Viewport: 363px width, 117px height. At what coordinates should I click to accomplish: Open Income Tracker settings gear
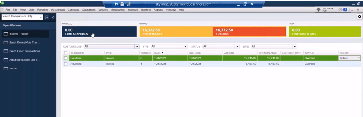coord(360,17)
